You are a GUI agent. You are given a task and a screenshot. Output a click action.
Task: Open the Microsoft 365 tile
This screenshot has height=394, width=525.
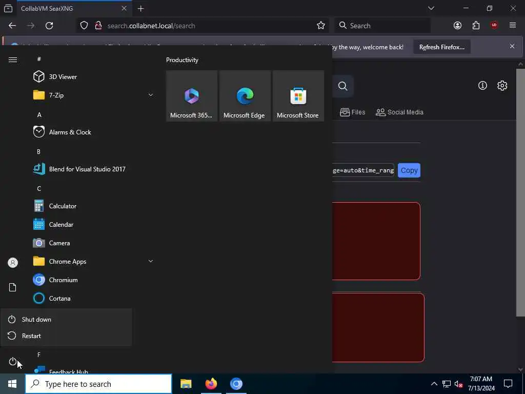pyautogui.click(x=192, y=96)
